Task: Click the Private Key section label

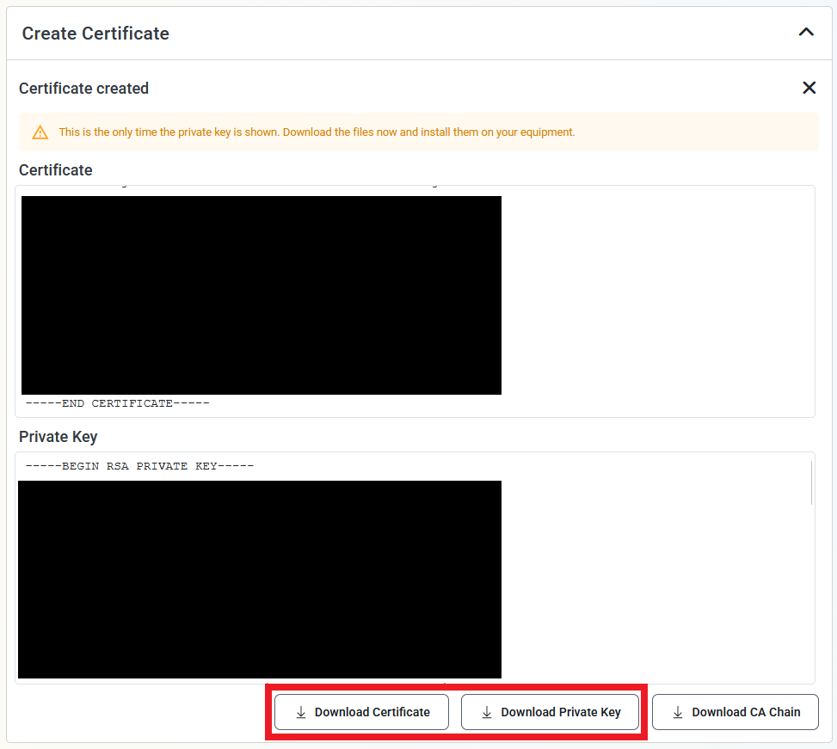Action: [x=58, y=436]
